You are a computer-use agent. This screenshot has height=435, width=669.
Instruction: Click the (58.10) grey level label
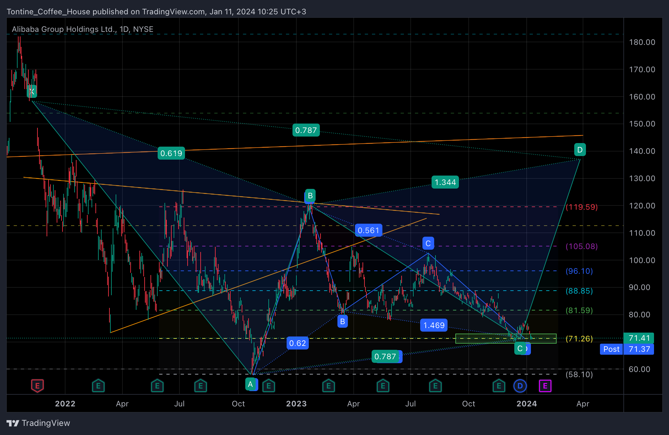pyautogui.click(x=579, y=374)
